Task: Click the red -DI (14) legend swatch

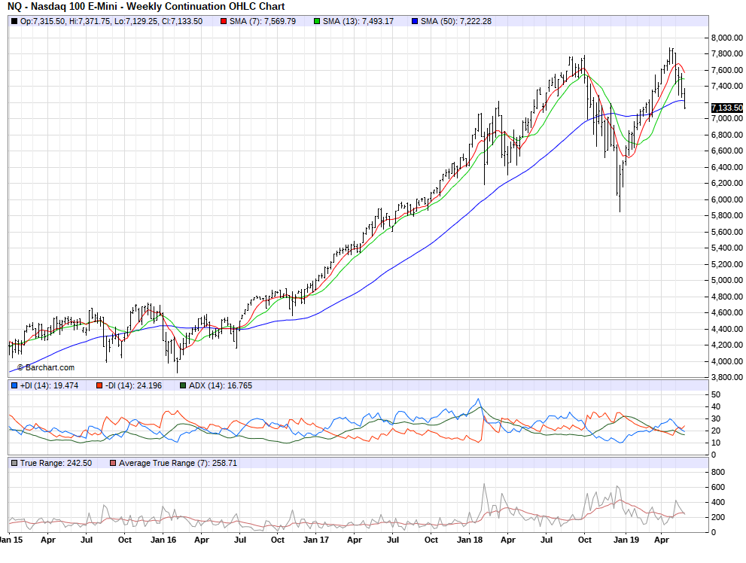Action: click(x=99, y=385)
